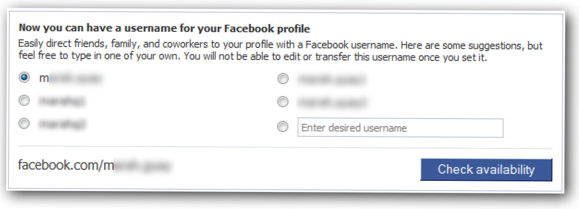Select the first suggested username starting with "m"
This screenshot has width=579, height=209.
[24, 78]
